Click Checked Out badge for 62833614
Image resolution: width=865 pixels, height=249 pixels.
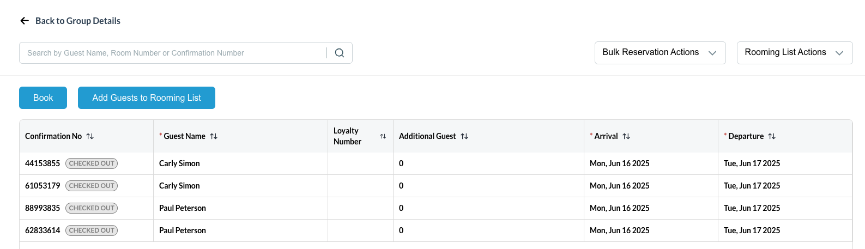click(x=92, y=230)
